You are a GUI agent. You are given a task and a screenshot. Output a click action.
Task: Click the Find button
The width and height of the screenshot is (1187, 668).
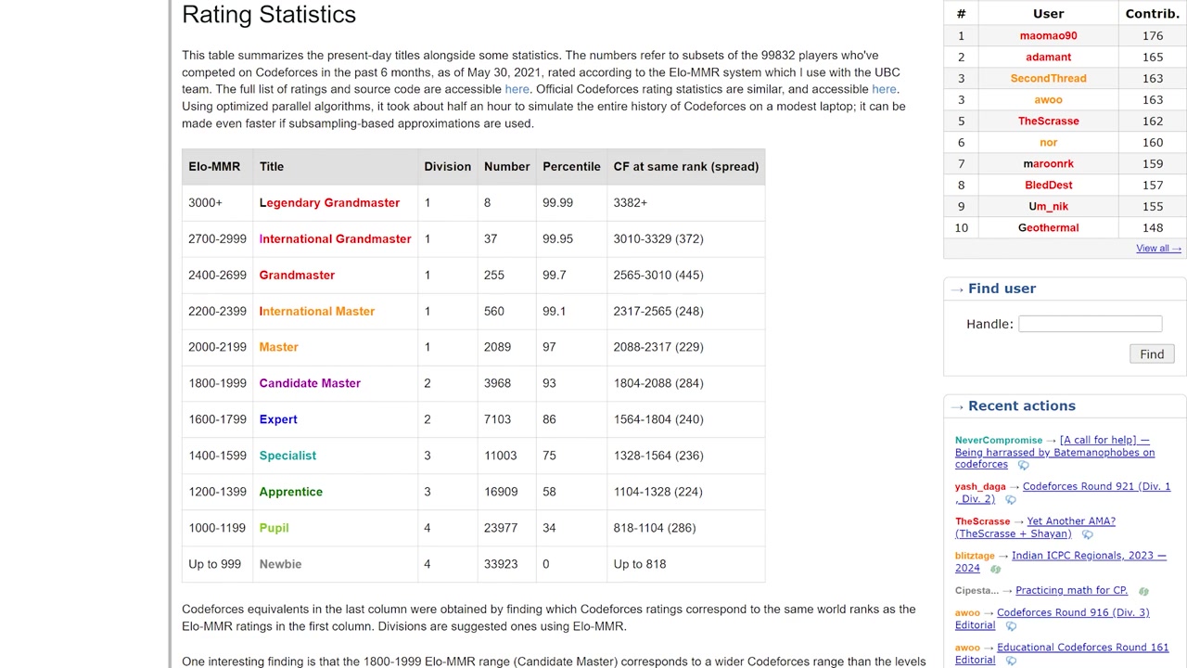[x=1152, y=354]
